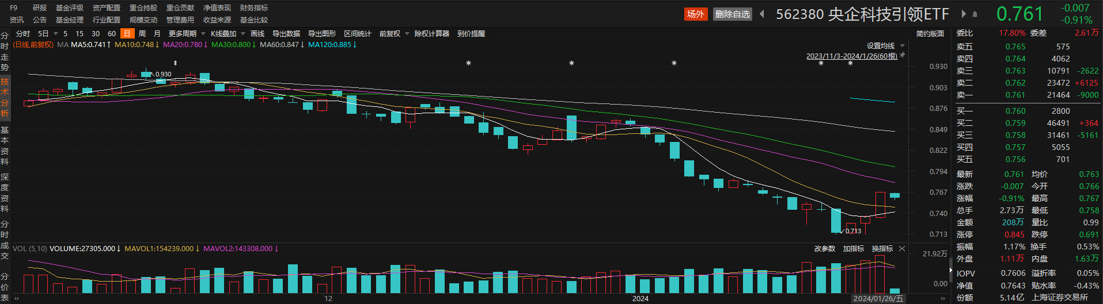Switch to daily K-line period 日
Viewport: 1103px width, 304px height.
127,34
